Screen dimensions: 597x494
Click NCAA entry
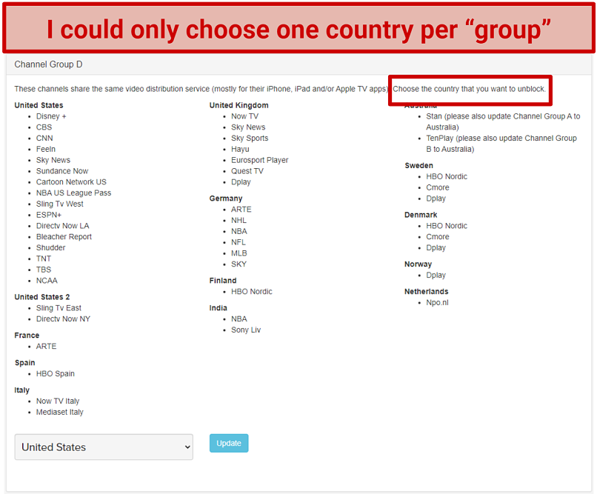[47, 281]
